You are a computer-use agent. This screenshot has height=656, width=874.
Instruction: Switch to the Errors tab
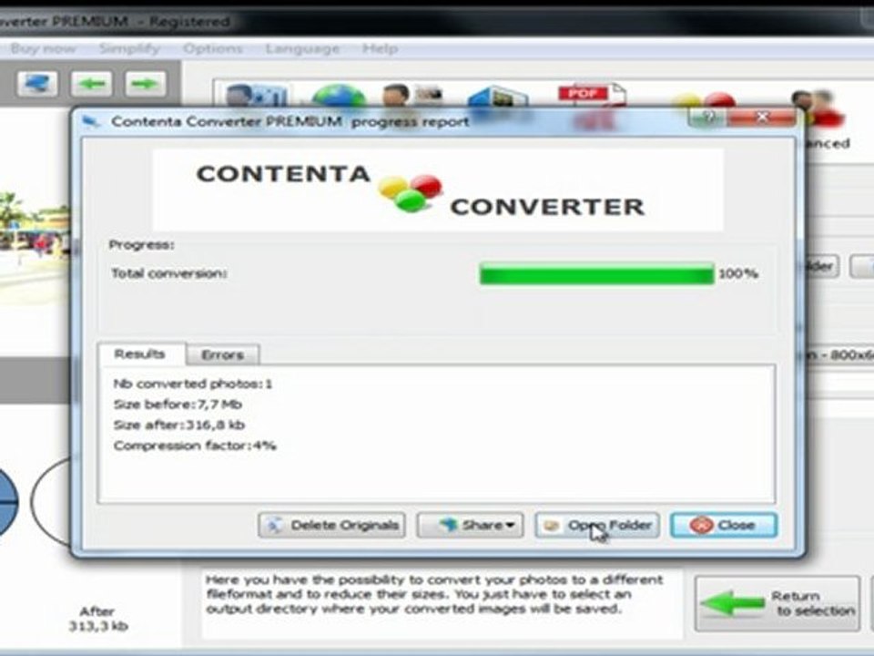click(x=222, y=354)
